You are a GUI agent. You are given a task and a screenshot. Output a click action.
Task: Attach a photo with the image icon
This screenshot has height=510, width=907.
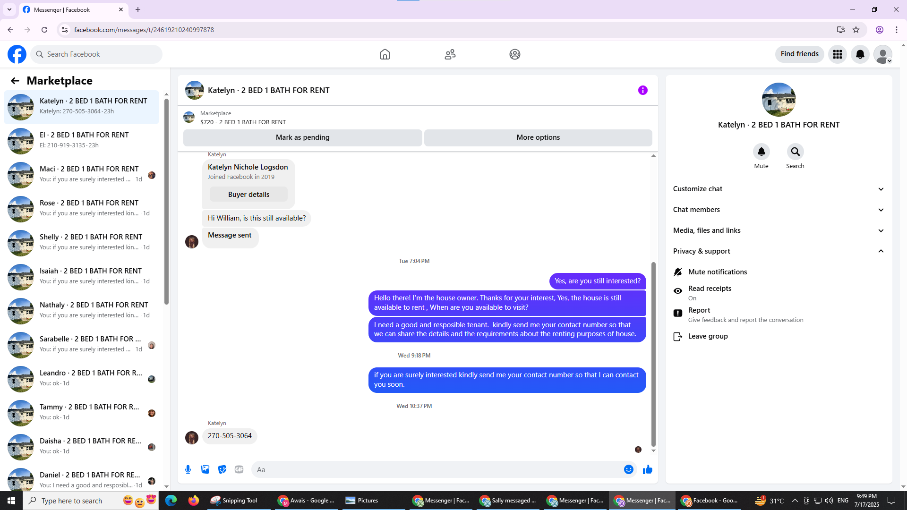(x=205, y=469)
